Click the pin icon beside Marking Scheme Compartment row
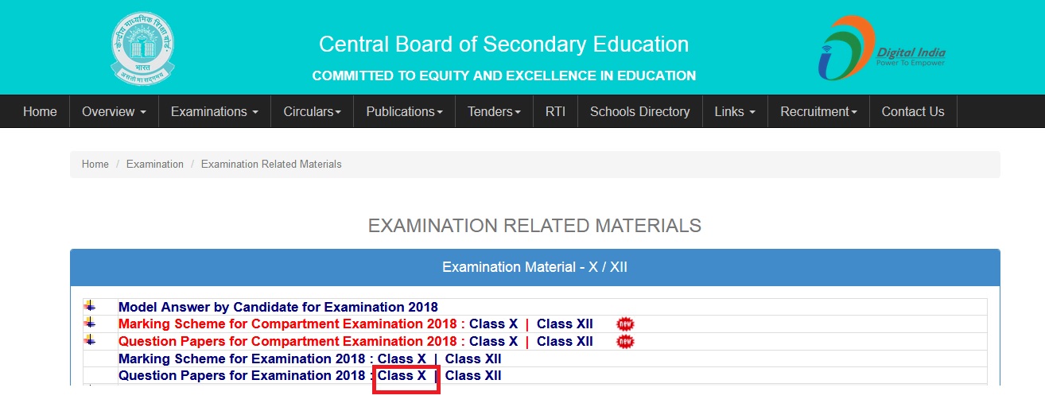 coord(90,323)
